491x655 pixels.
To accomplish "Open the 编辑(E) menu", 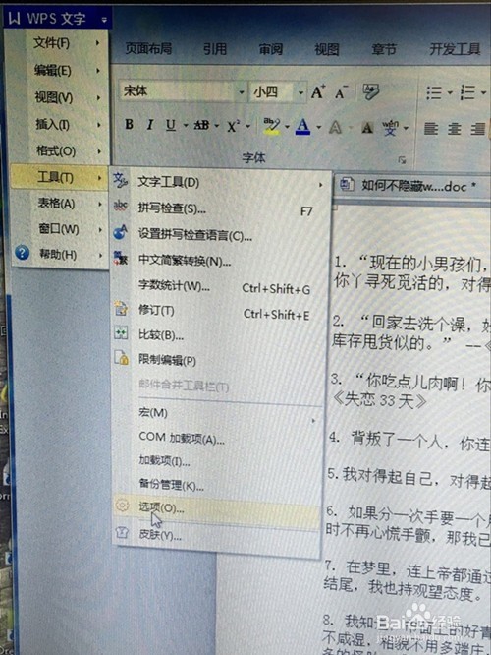I will pos(59,70).
